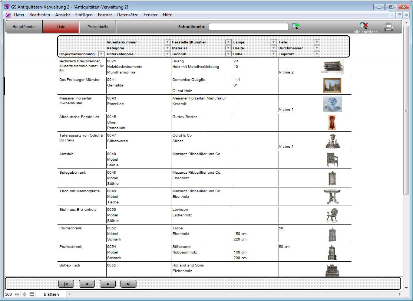Open the Objektbezeichnung sort dropdown arrow
The height and width of the screenshot is (301, 413).
click(x=101, y=54)
